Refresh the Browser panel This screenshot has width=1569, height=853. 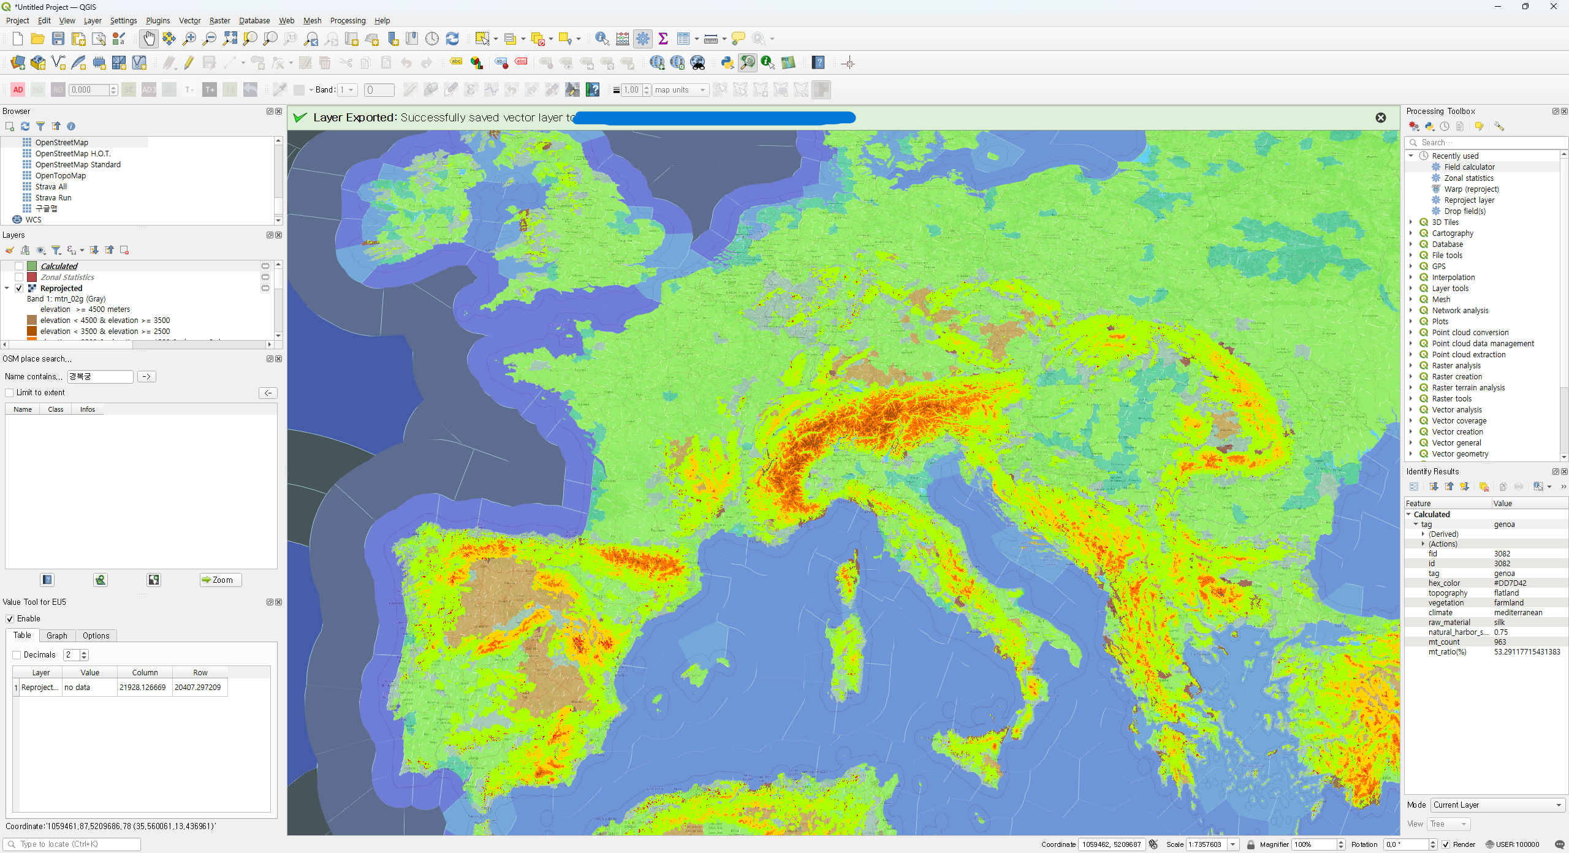coord(25,126)
